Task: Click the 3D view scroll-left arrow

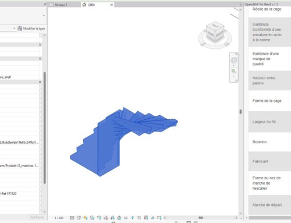Action: 165,218
